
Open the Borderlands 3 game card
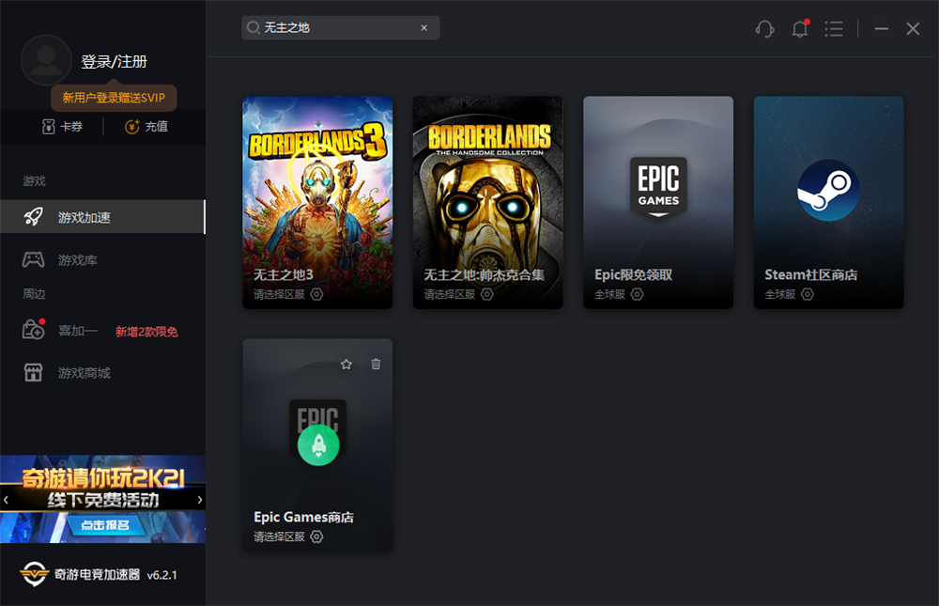click(x=317, y=203)
